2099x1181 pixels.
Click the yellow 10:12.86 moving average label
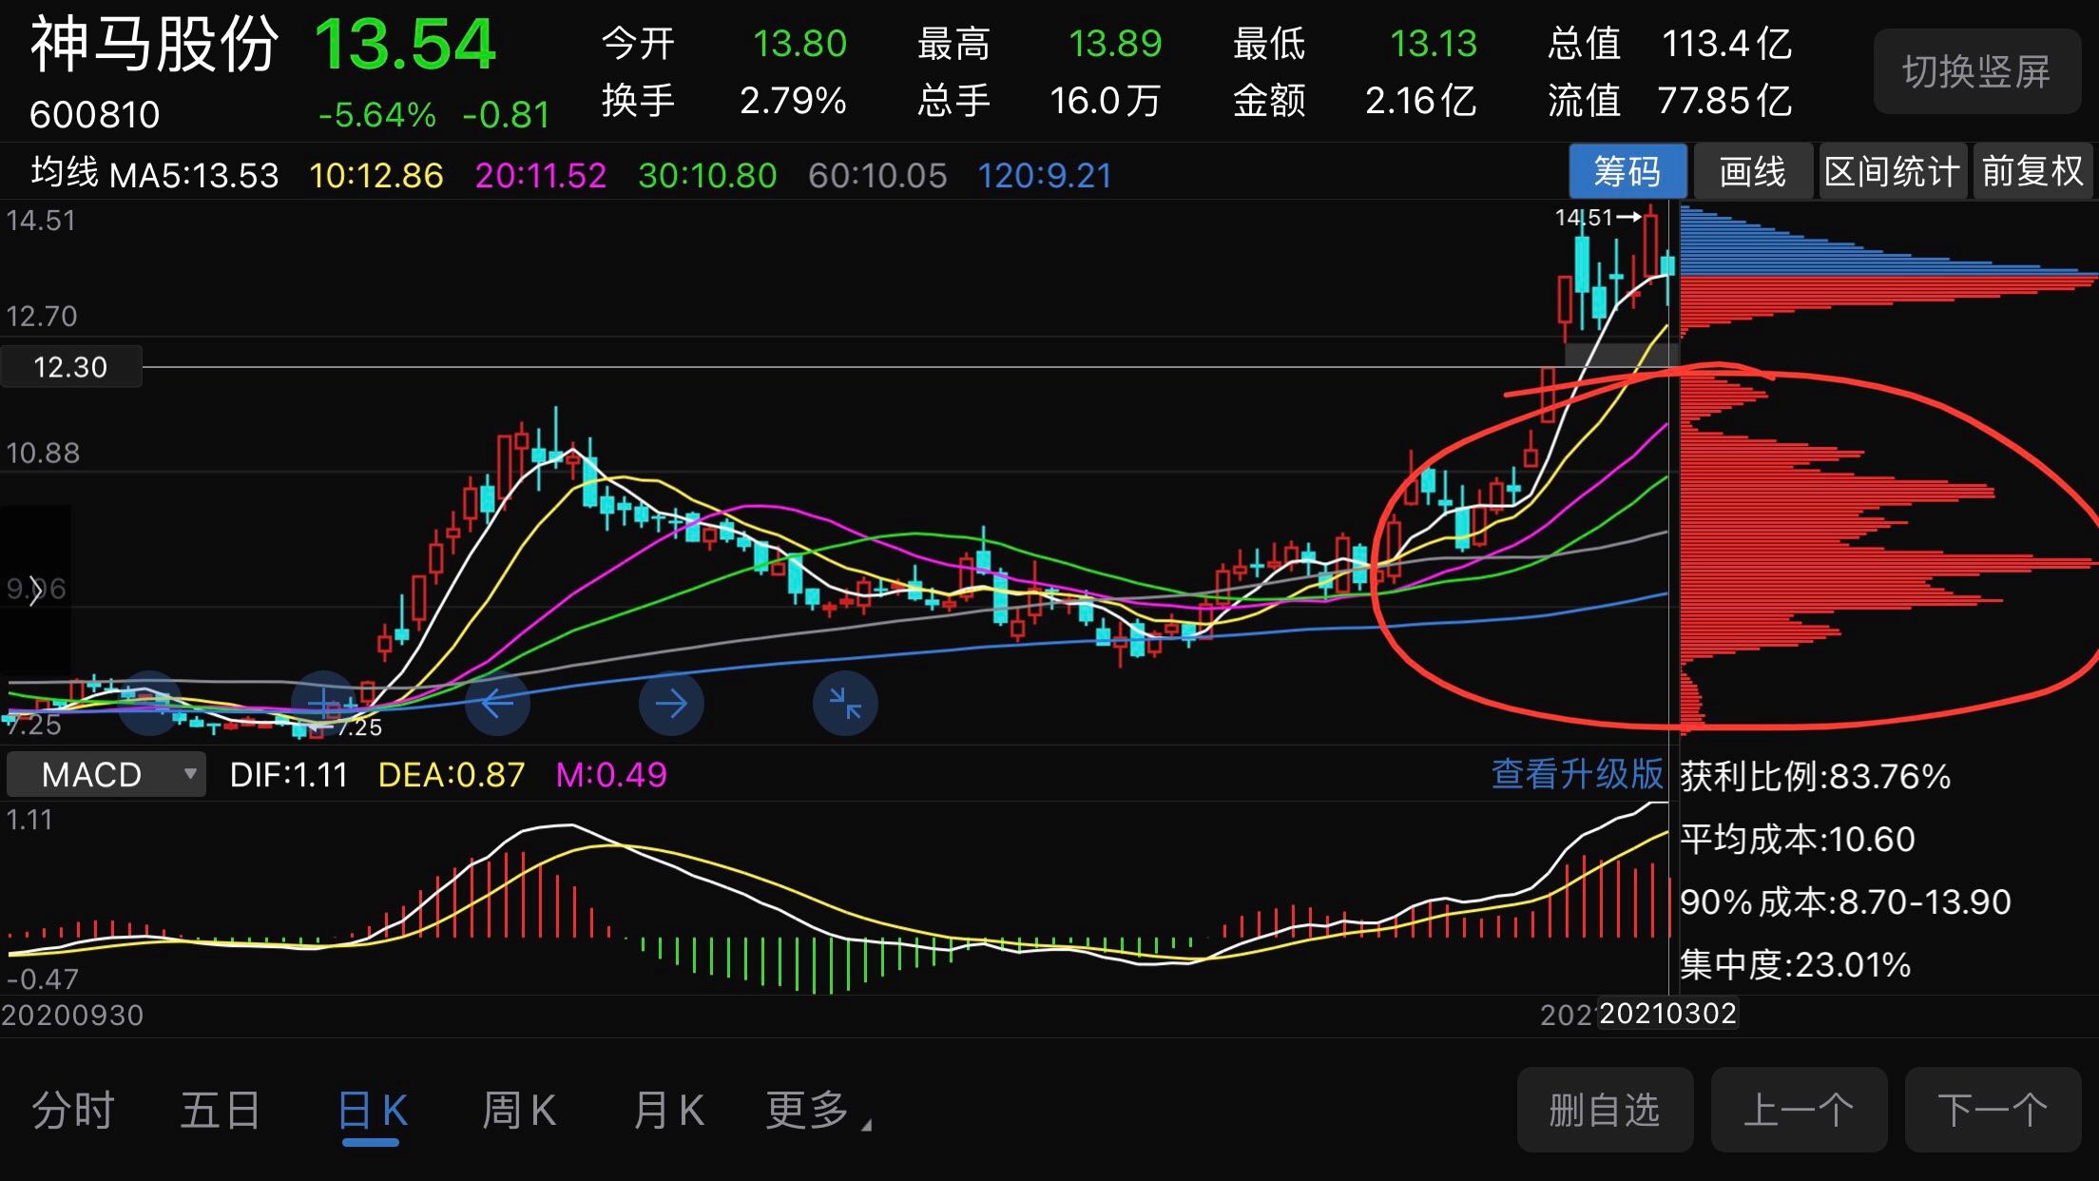[x=376, y=175]
